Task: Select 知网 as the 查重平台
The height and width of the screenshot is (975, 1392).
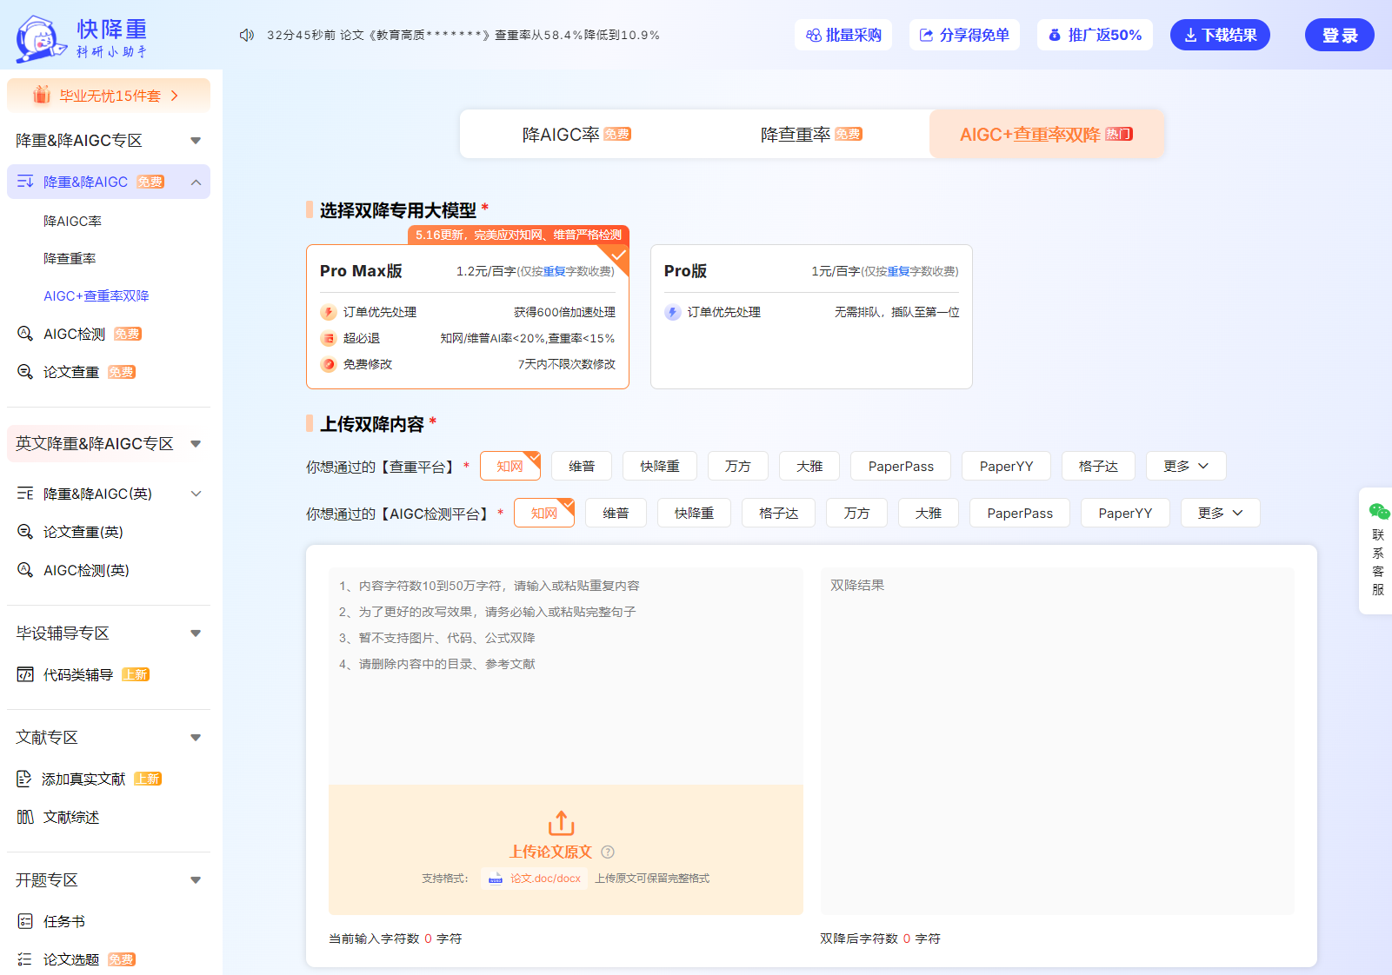Action: [x=510, y=467]
